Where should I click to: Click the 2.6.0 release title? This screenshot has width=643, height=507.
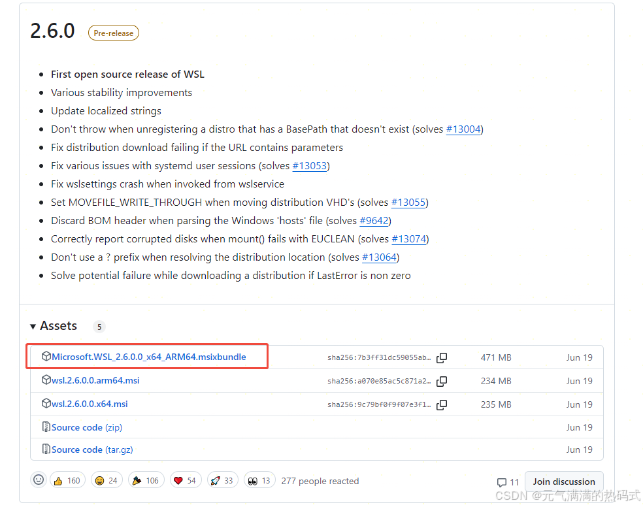coord(52,31)
